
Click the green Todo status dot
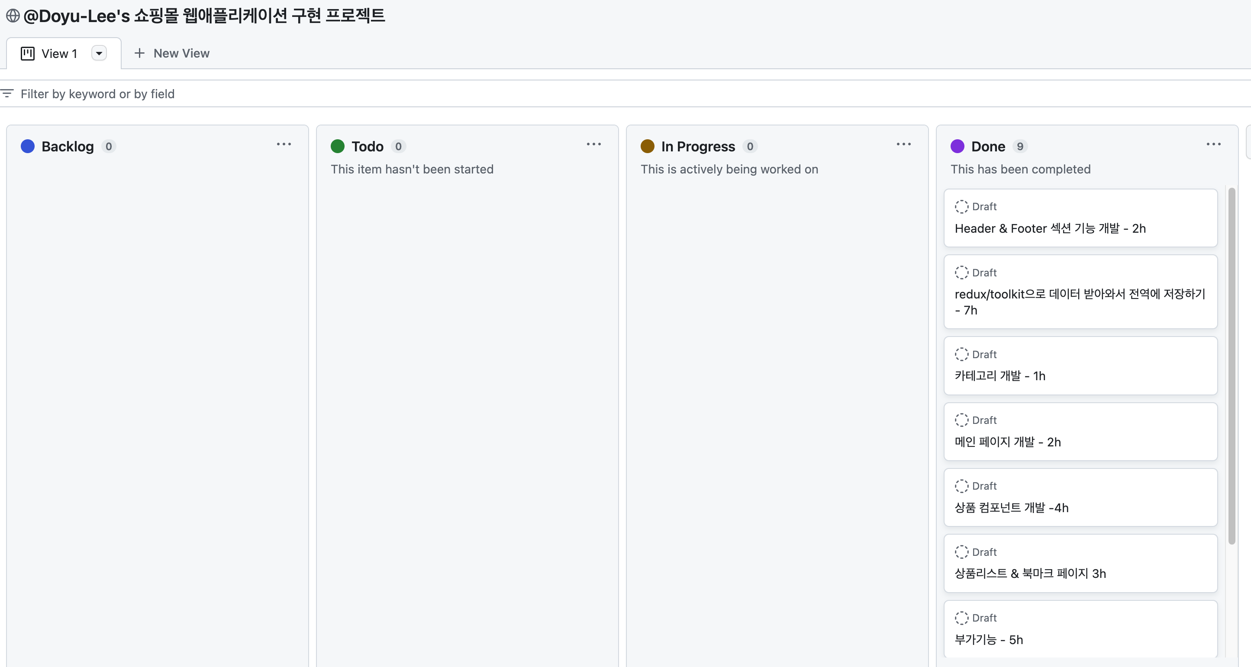coord(338,146)
